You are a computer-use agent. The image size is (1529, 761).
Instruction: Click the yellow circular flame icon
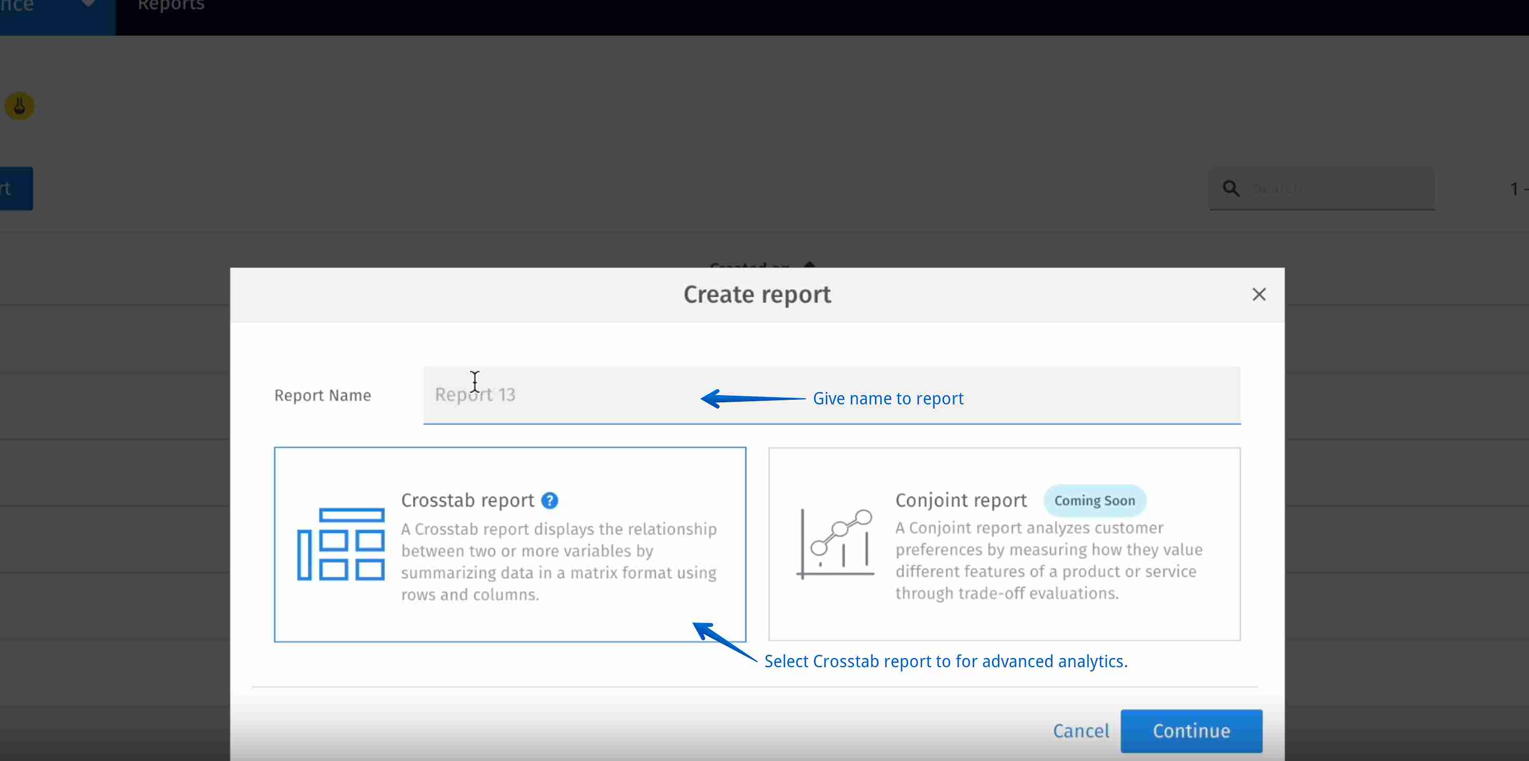[x=20, y=105]
